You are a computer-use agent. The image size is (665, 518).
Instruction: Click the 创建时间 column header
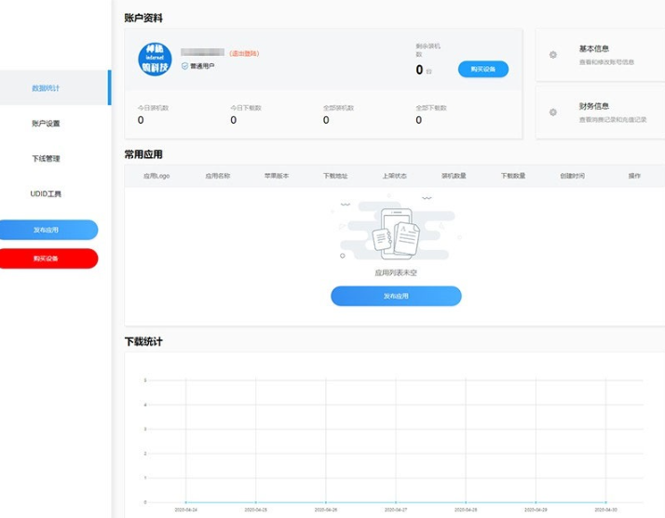coord(572,176)
